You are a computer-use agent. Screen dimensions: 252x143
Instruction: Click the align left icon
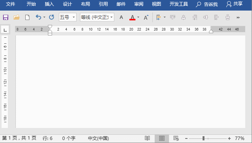point(216,17)
